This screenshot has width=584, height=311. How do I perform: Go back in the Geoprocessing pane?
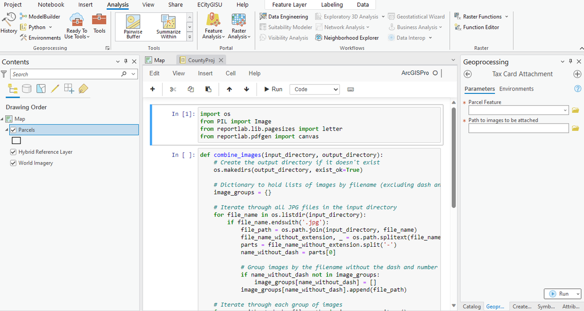click(x=468, y=74)
